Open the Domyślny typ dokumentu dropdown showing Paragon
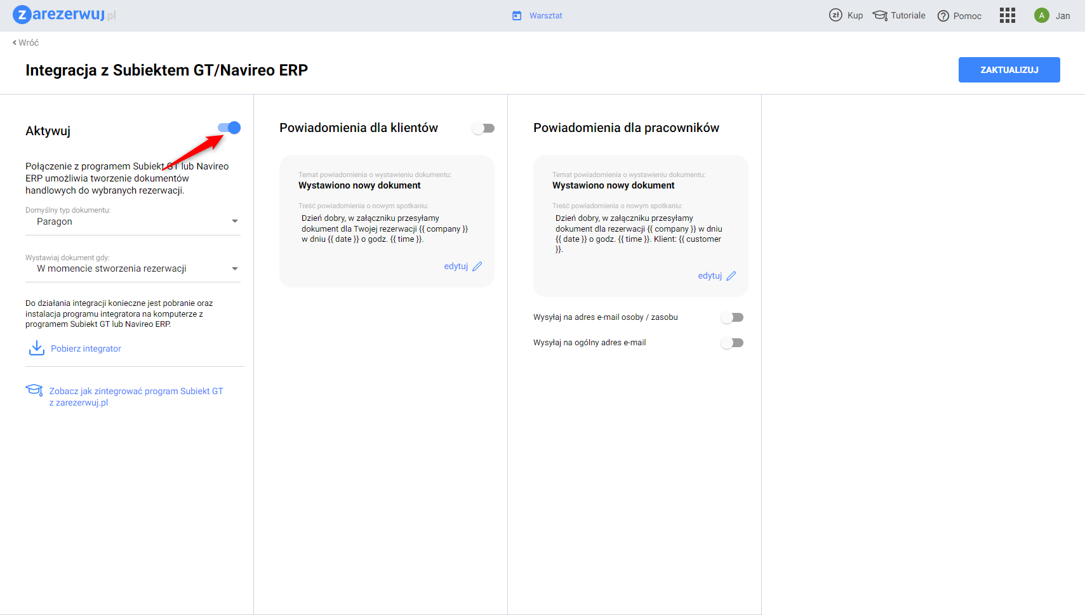 133,222
